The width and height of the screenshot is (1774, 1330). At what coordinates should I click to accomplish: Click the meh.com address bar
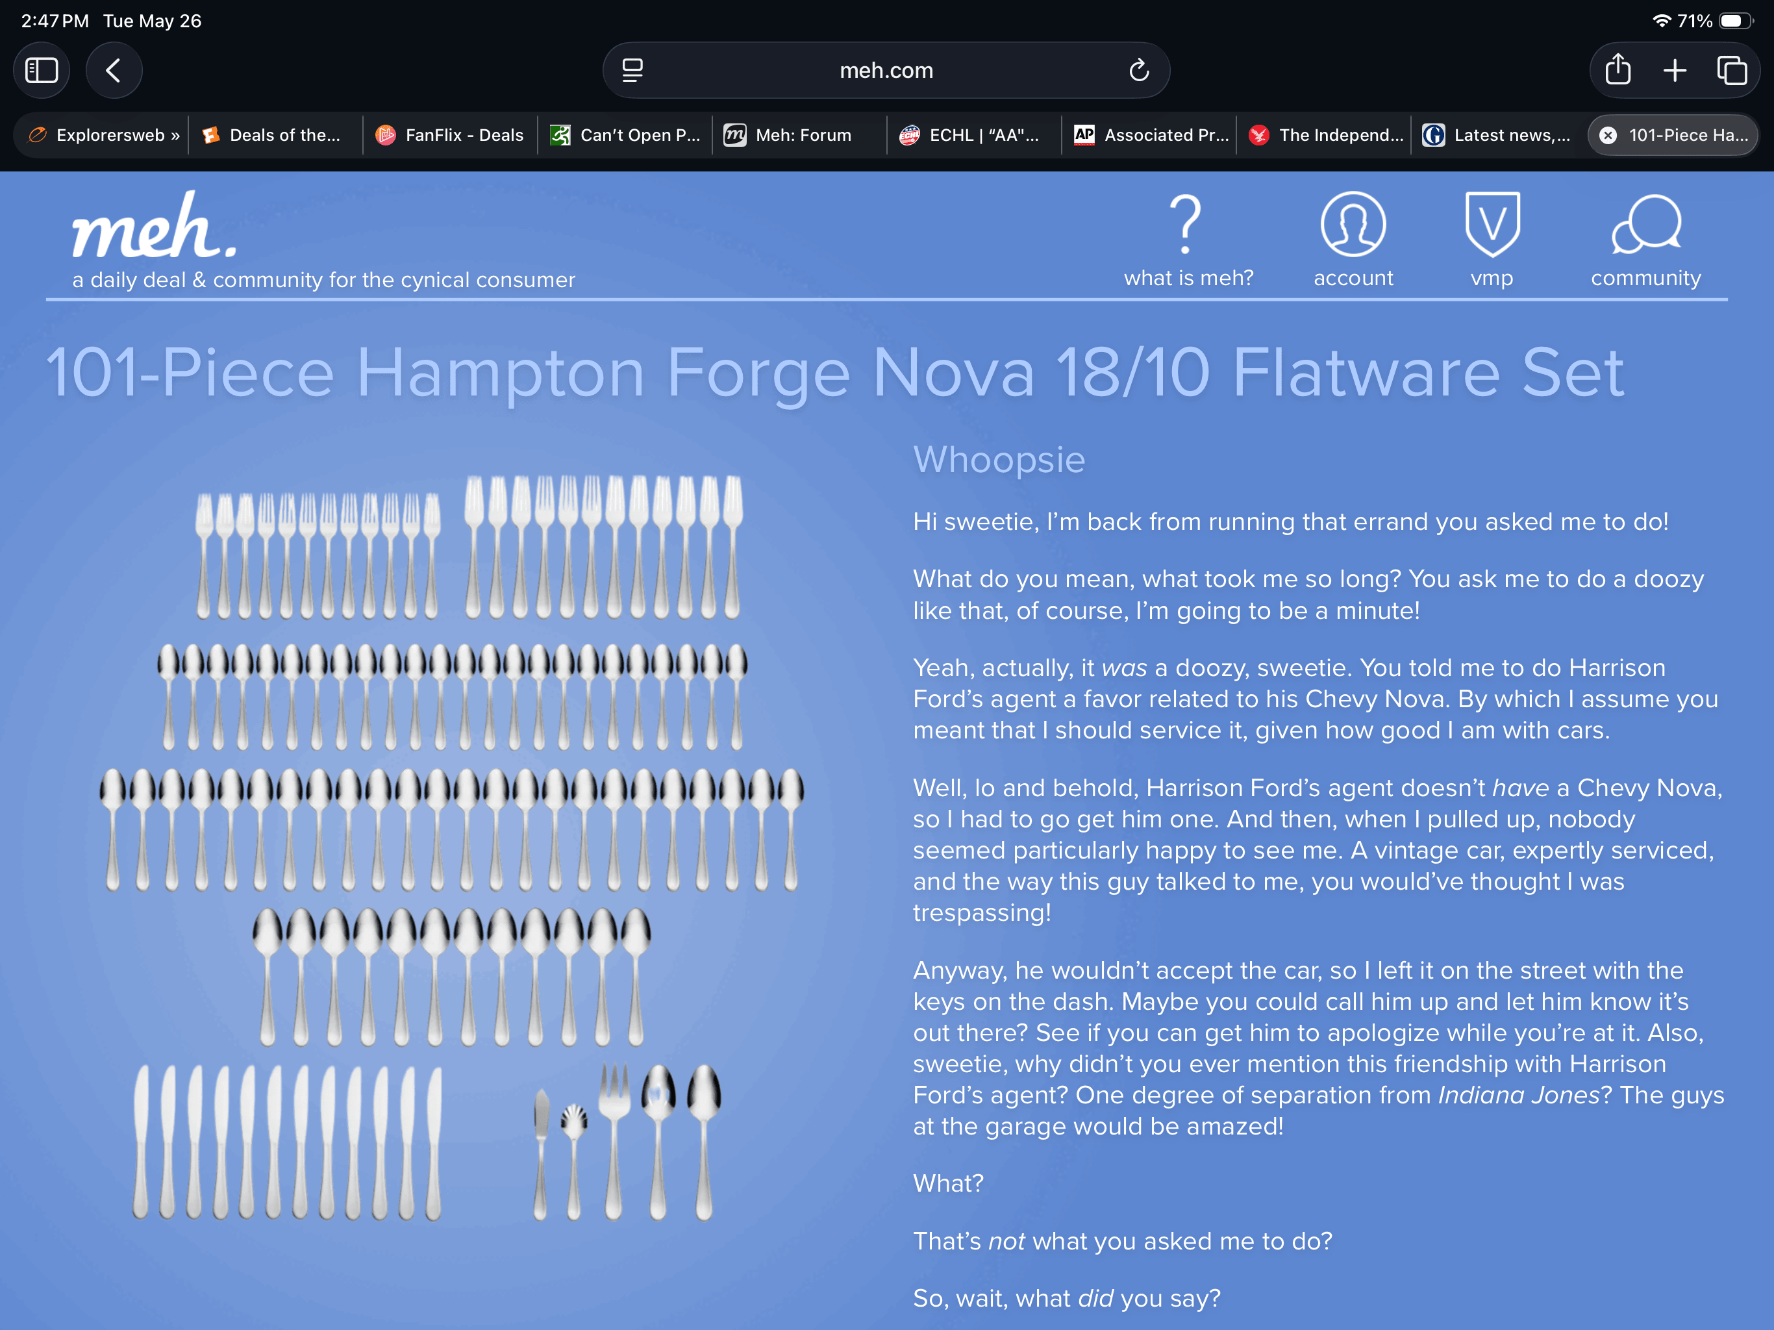[886, 71]
